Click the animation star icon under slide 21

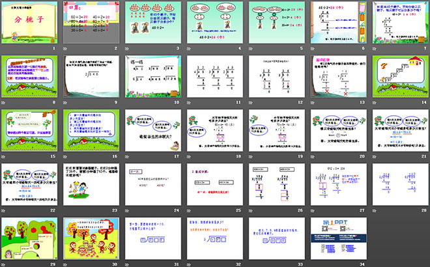[x=375, y=156]
